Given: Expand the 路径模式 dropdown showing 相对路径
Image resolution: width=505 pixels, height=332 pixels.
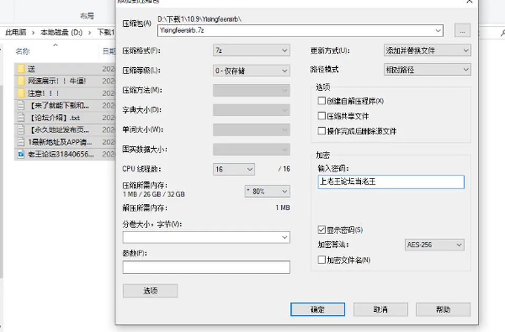Looking at the screenshot, I should [427, 69].
